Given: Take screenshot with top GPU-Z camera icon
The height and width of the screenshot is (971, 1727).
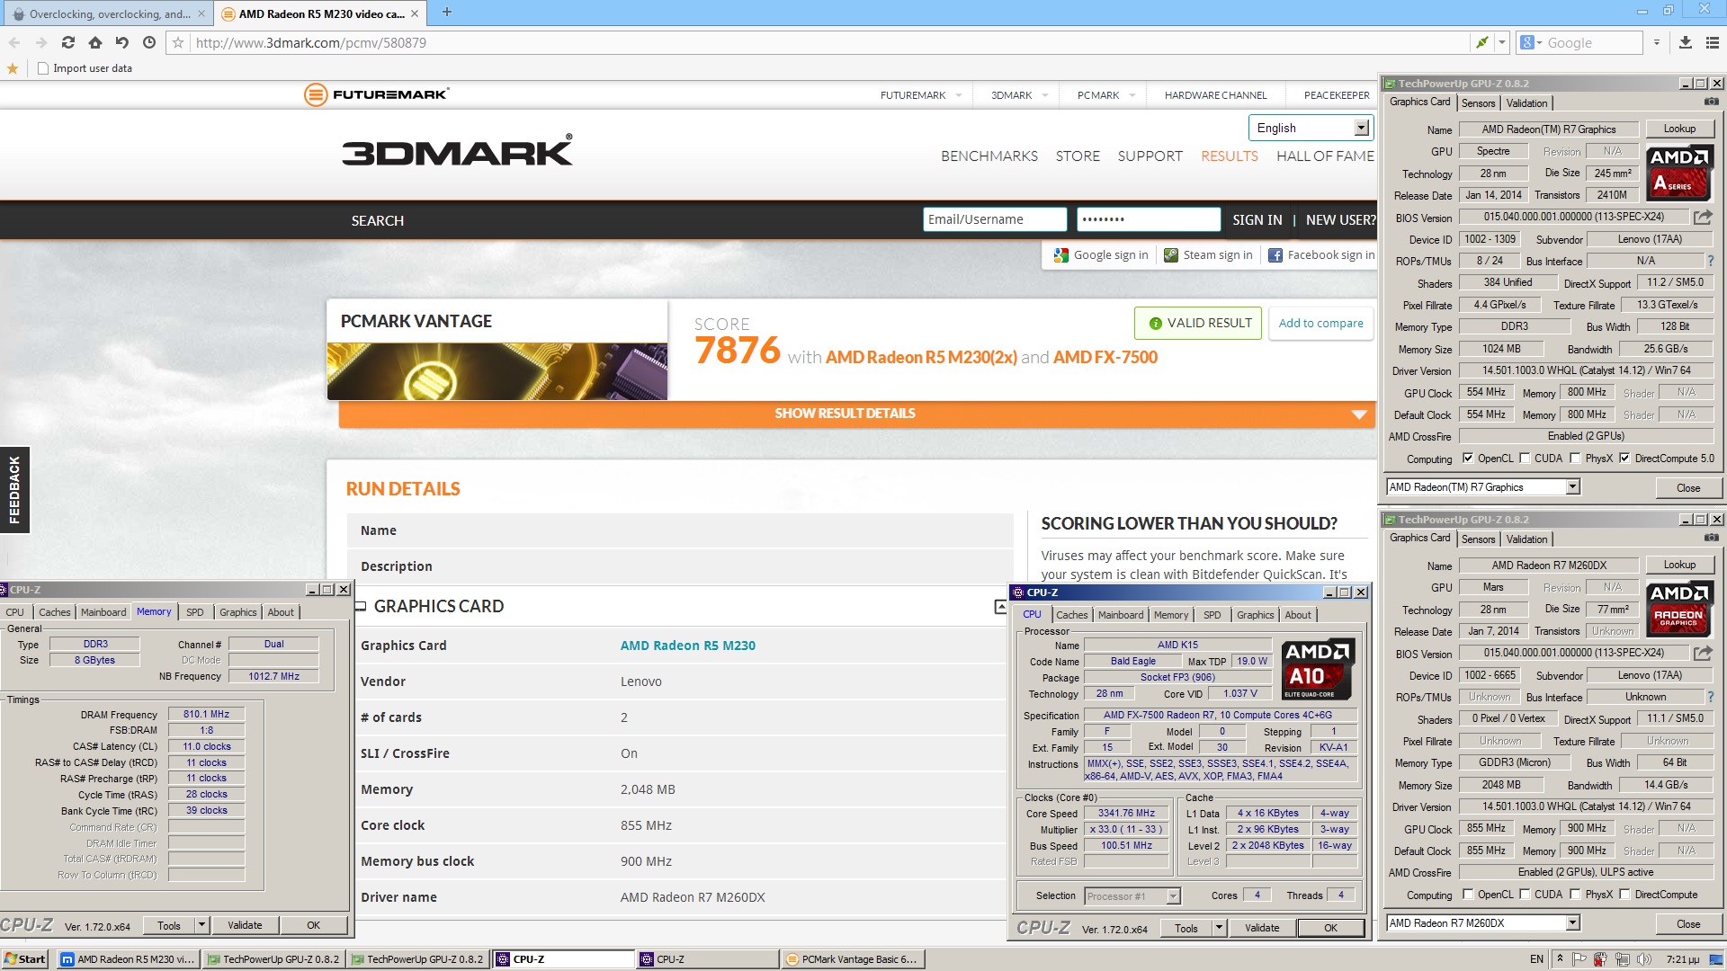Looking at the screenshot, I should tap(1711, 102).
